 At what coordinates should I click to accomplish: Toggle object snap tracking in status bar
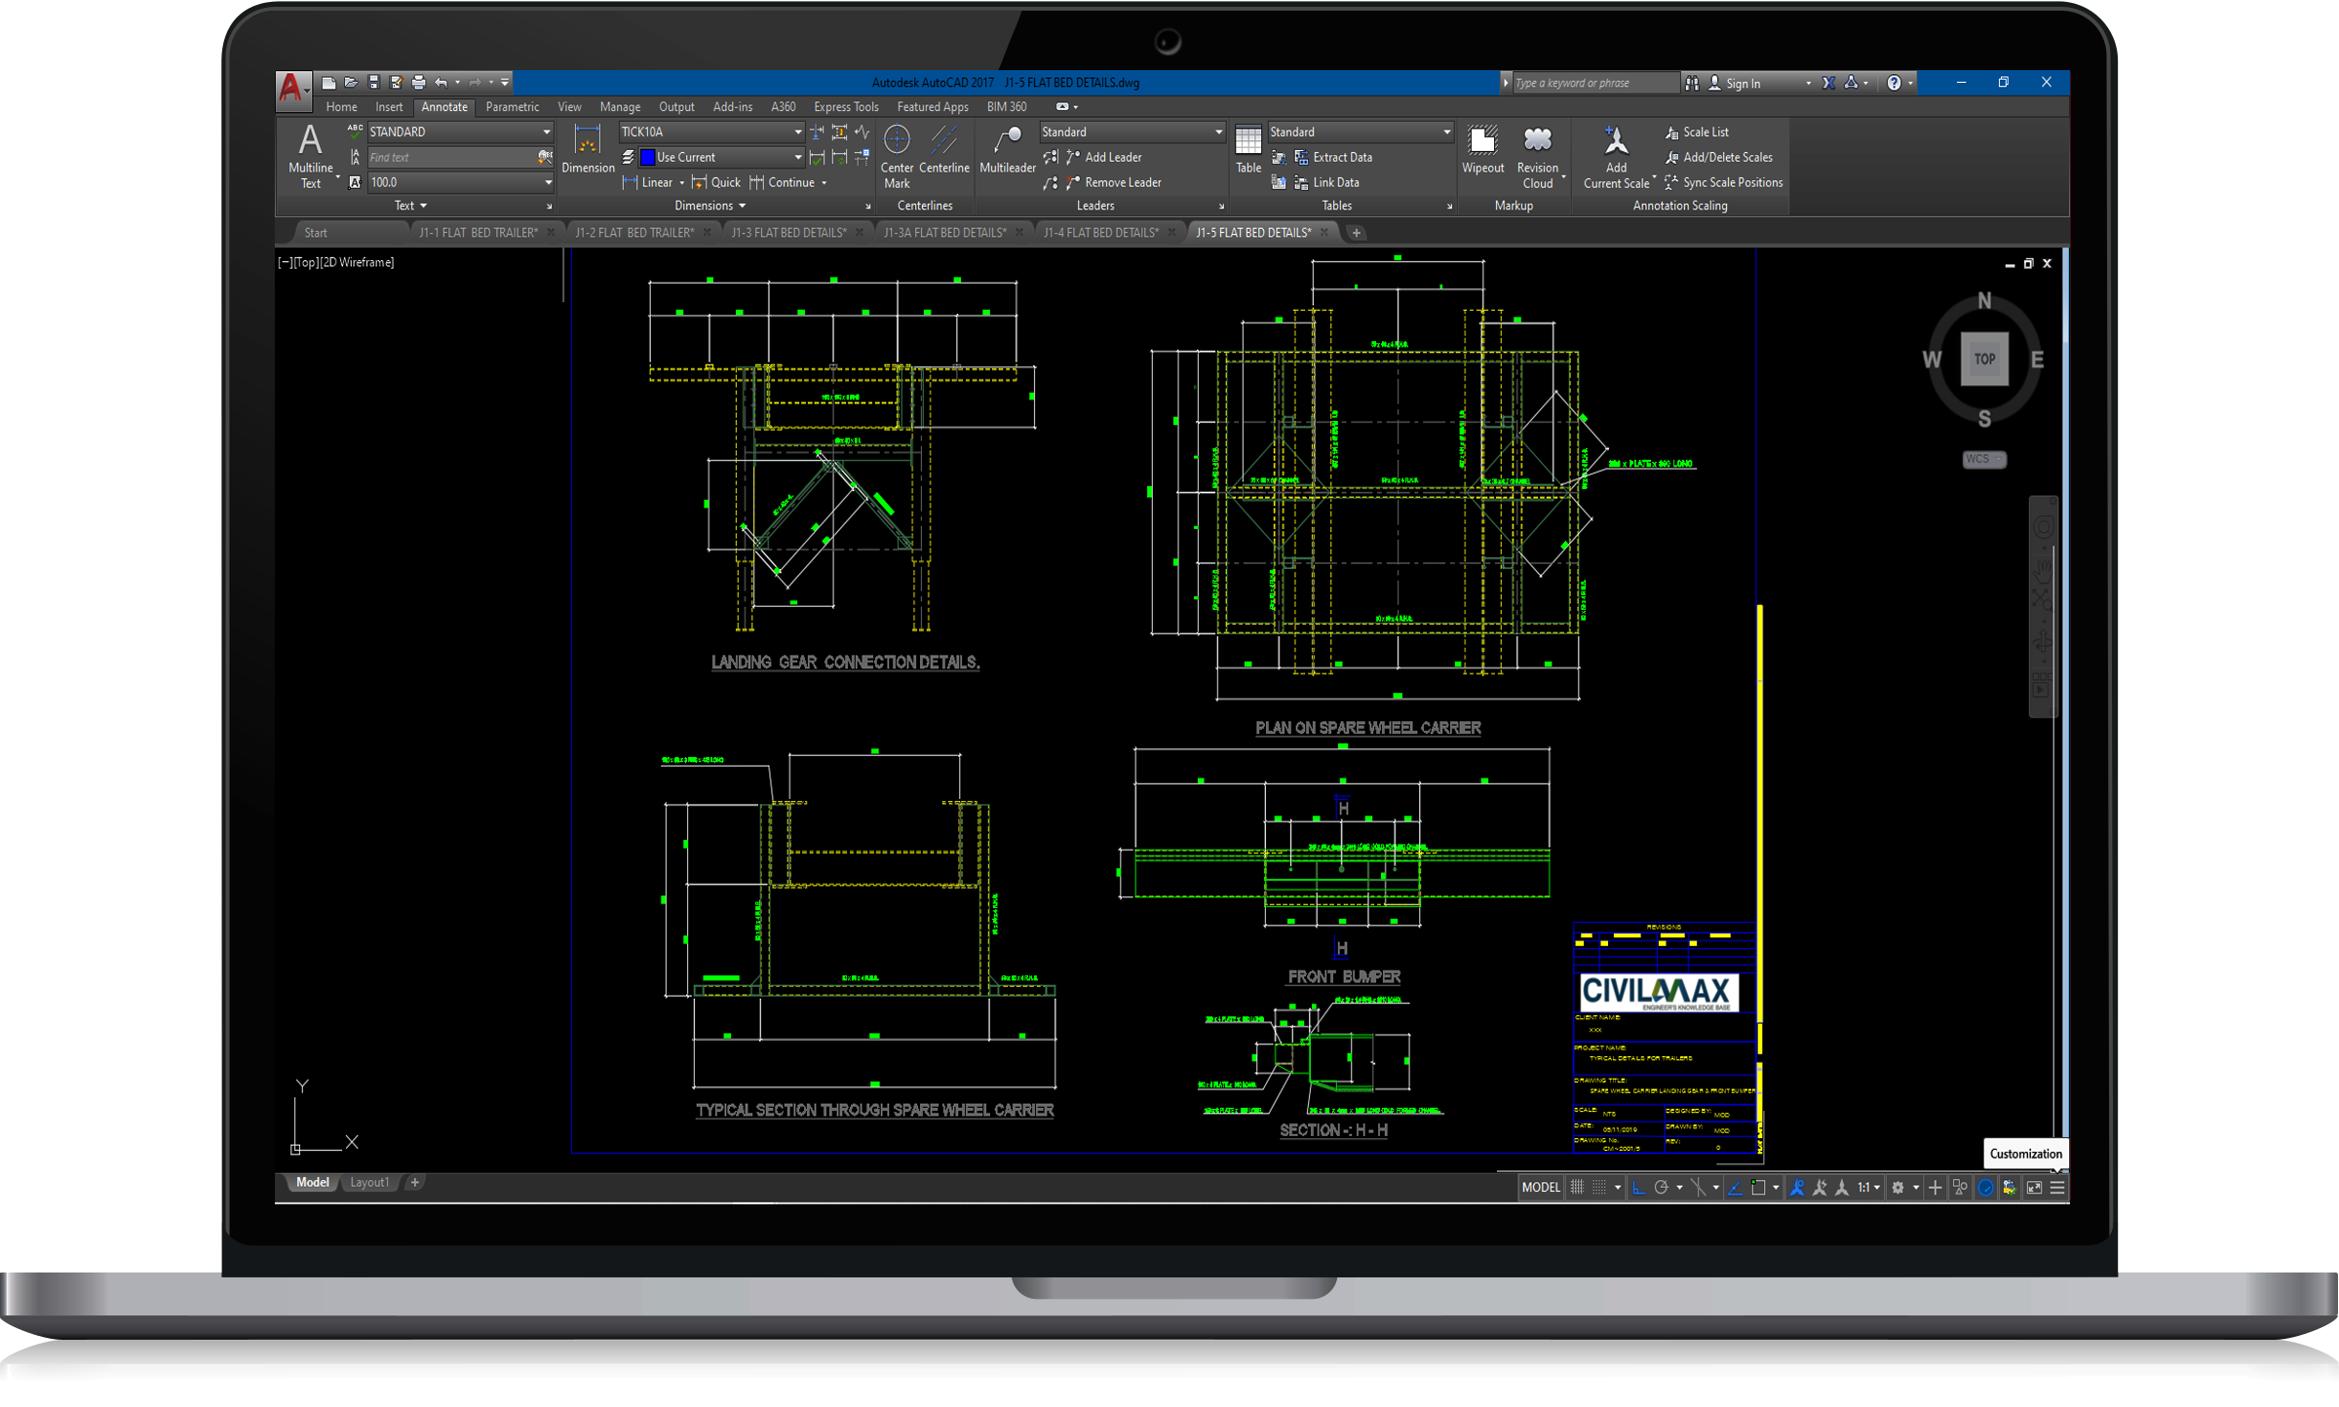pos(1735,1187)
